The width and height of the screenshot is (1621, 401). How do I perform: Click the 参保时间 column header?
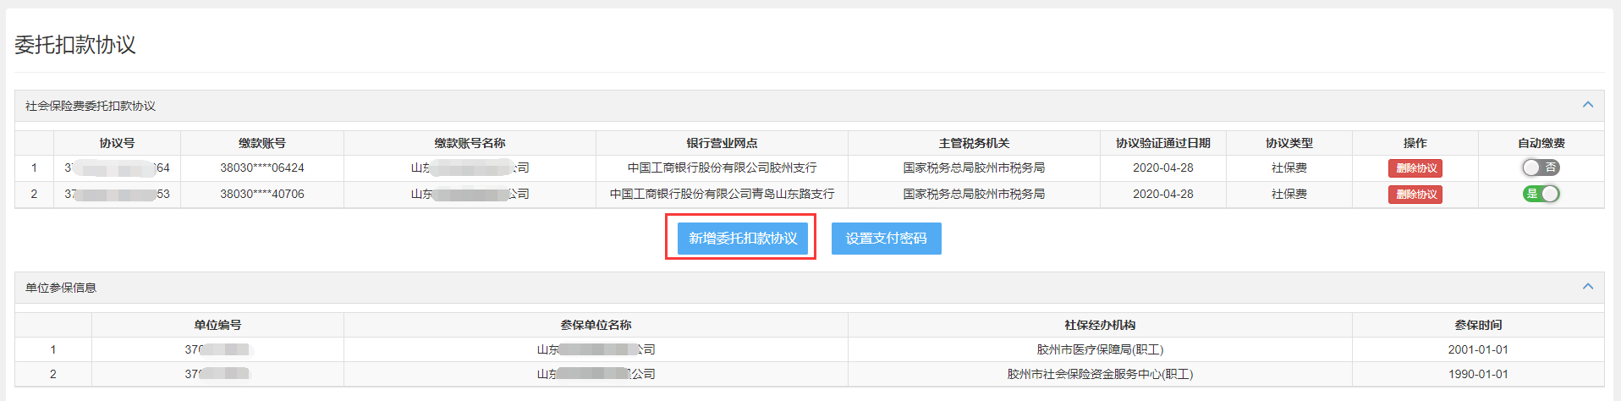(1477, 325)
